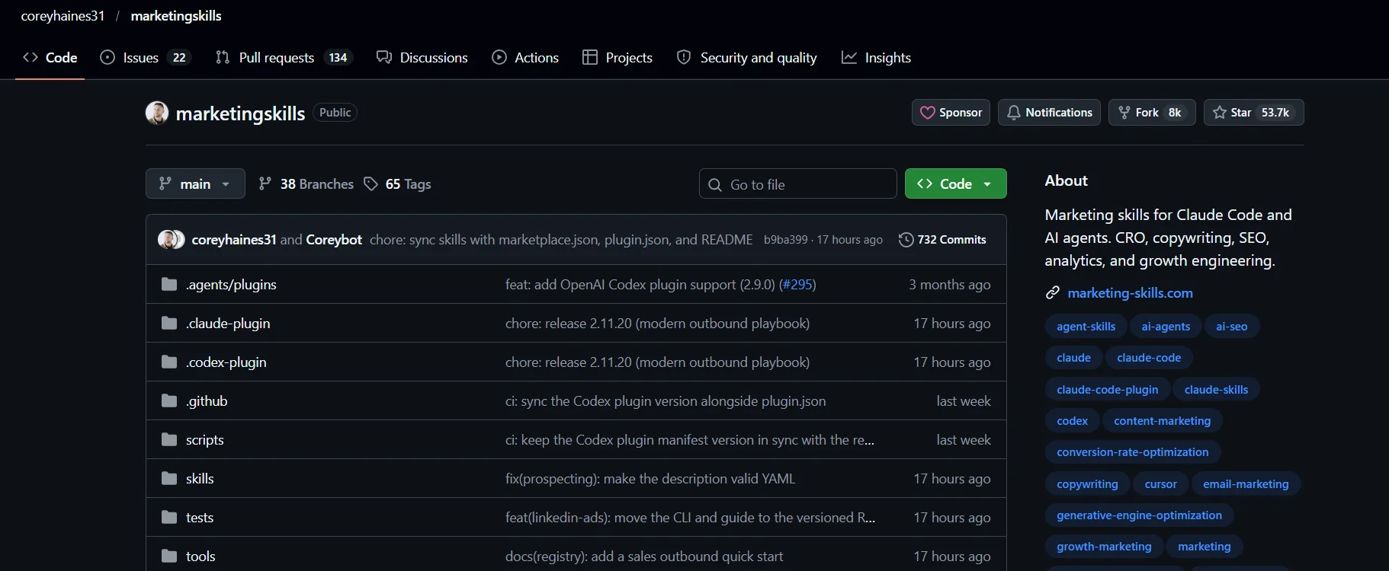Open the generative-engine-optimization topic tag
This screenshot has width=1389, height=571.
tap(1139, 515)
